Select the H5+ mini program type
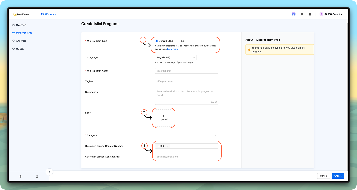 coord(177,41)
